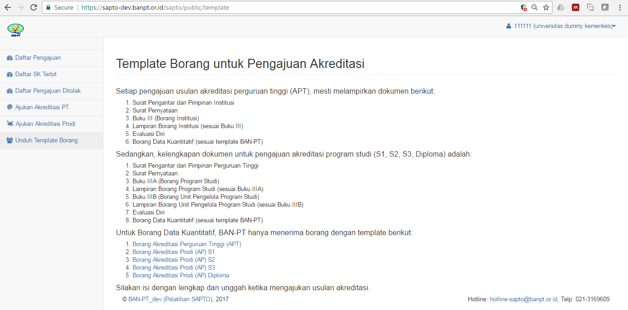The height and width of the screenshot is (310, 628).
Task: Click the green Secure padlock icon
Action: (x=48, y=7)
